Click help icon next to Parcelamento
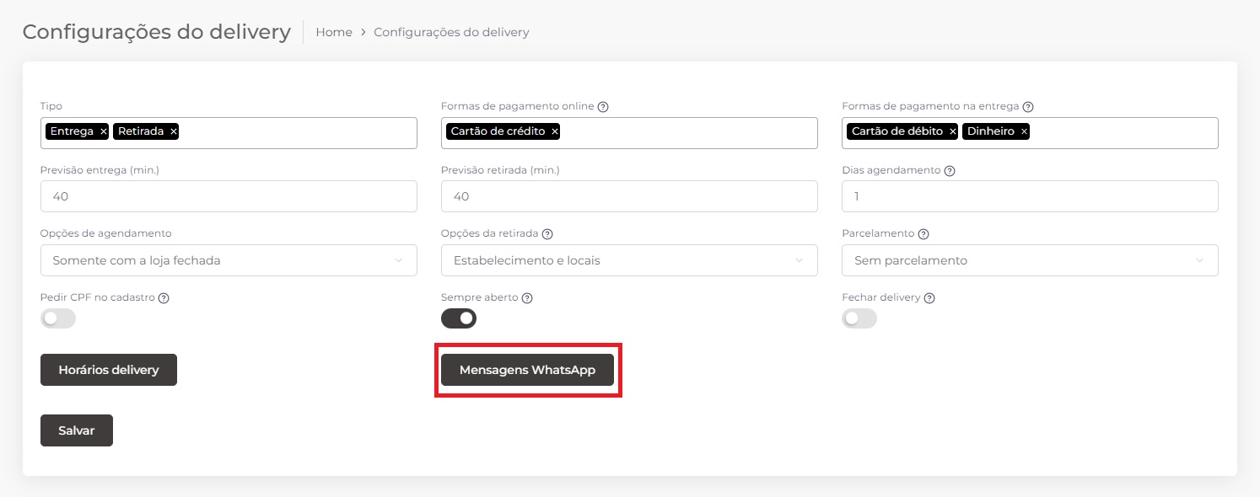Image resolution: width=1260 pixels, height=497 pixels. (x=923, y=234)
